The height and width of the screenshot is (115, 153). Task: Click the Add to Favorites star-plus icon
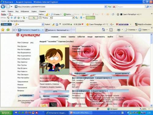coord(8,30)
